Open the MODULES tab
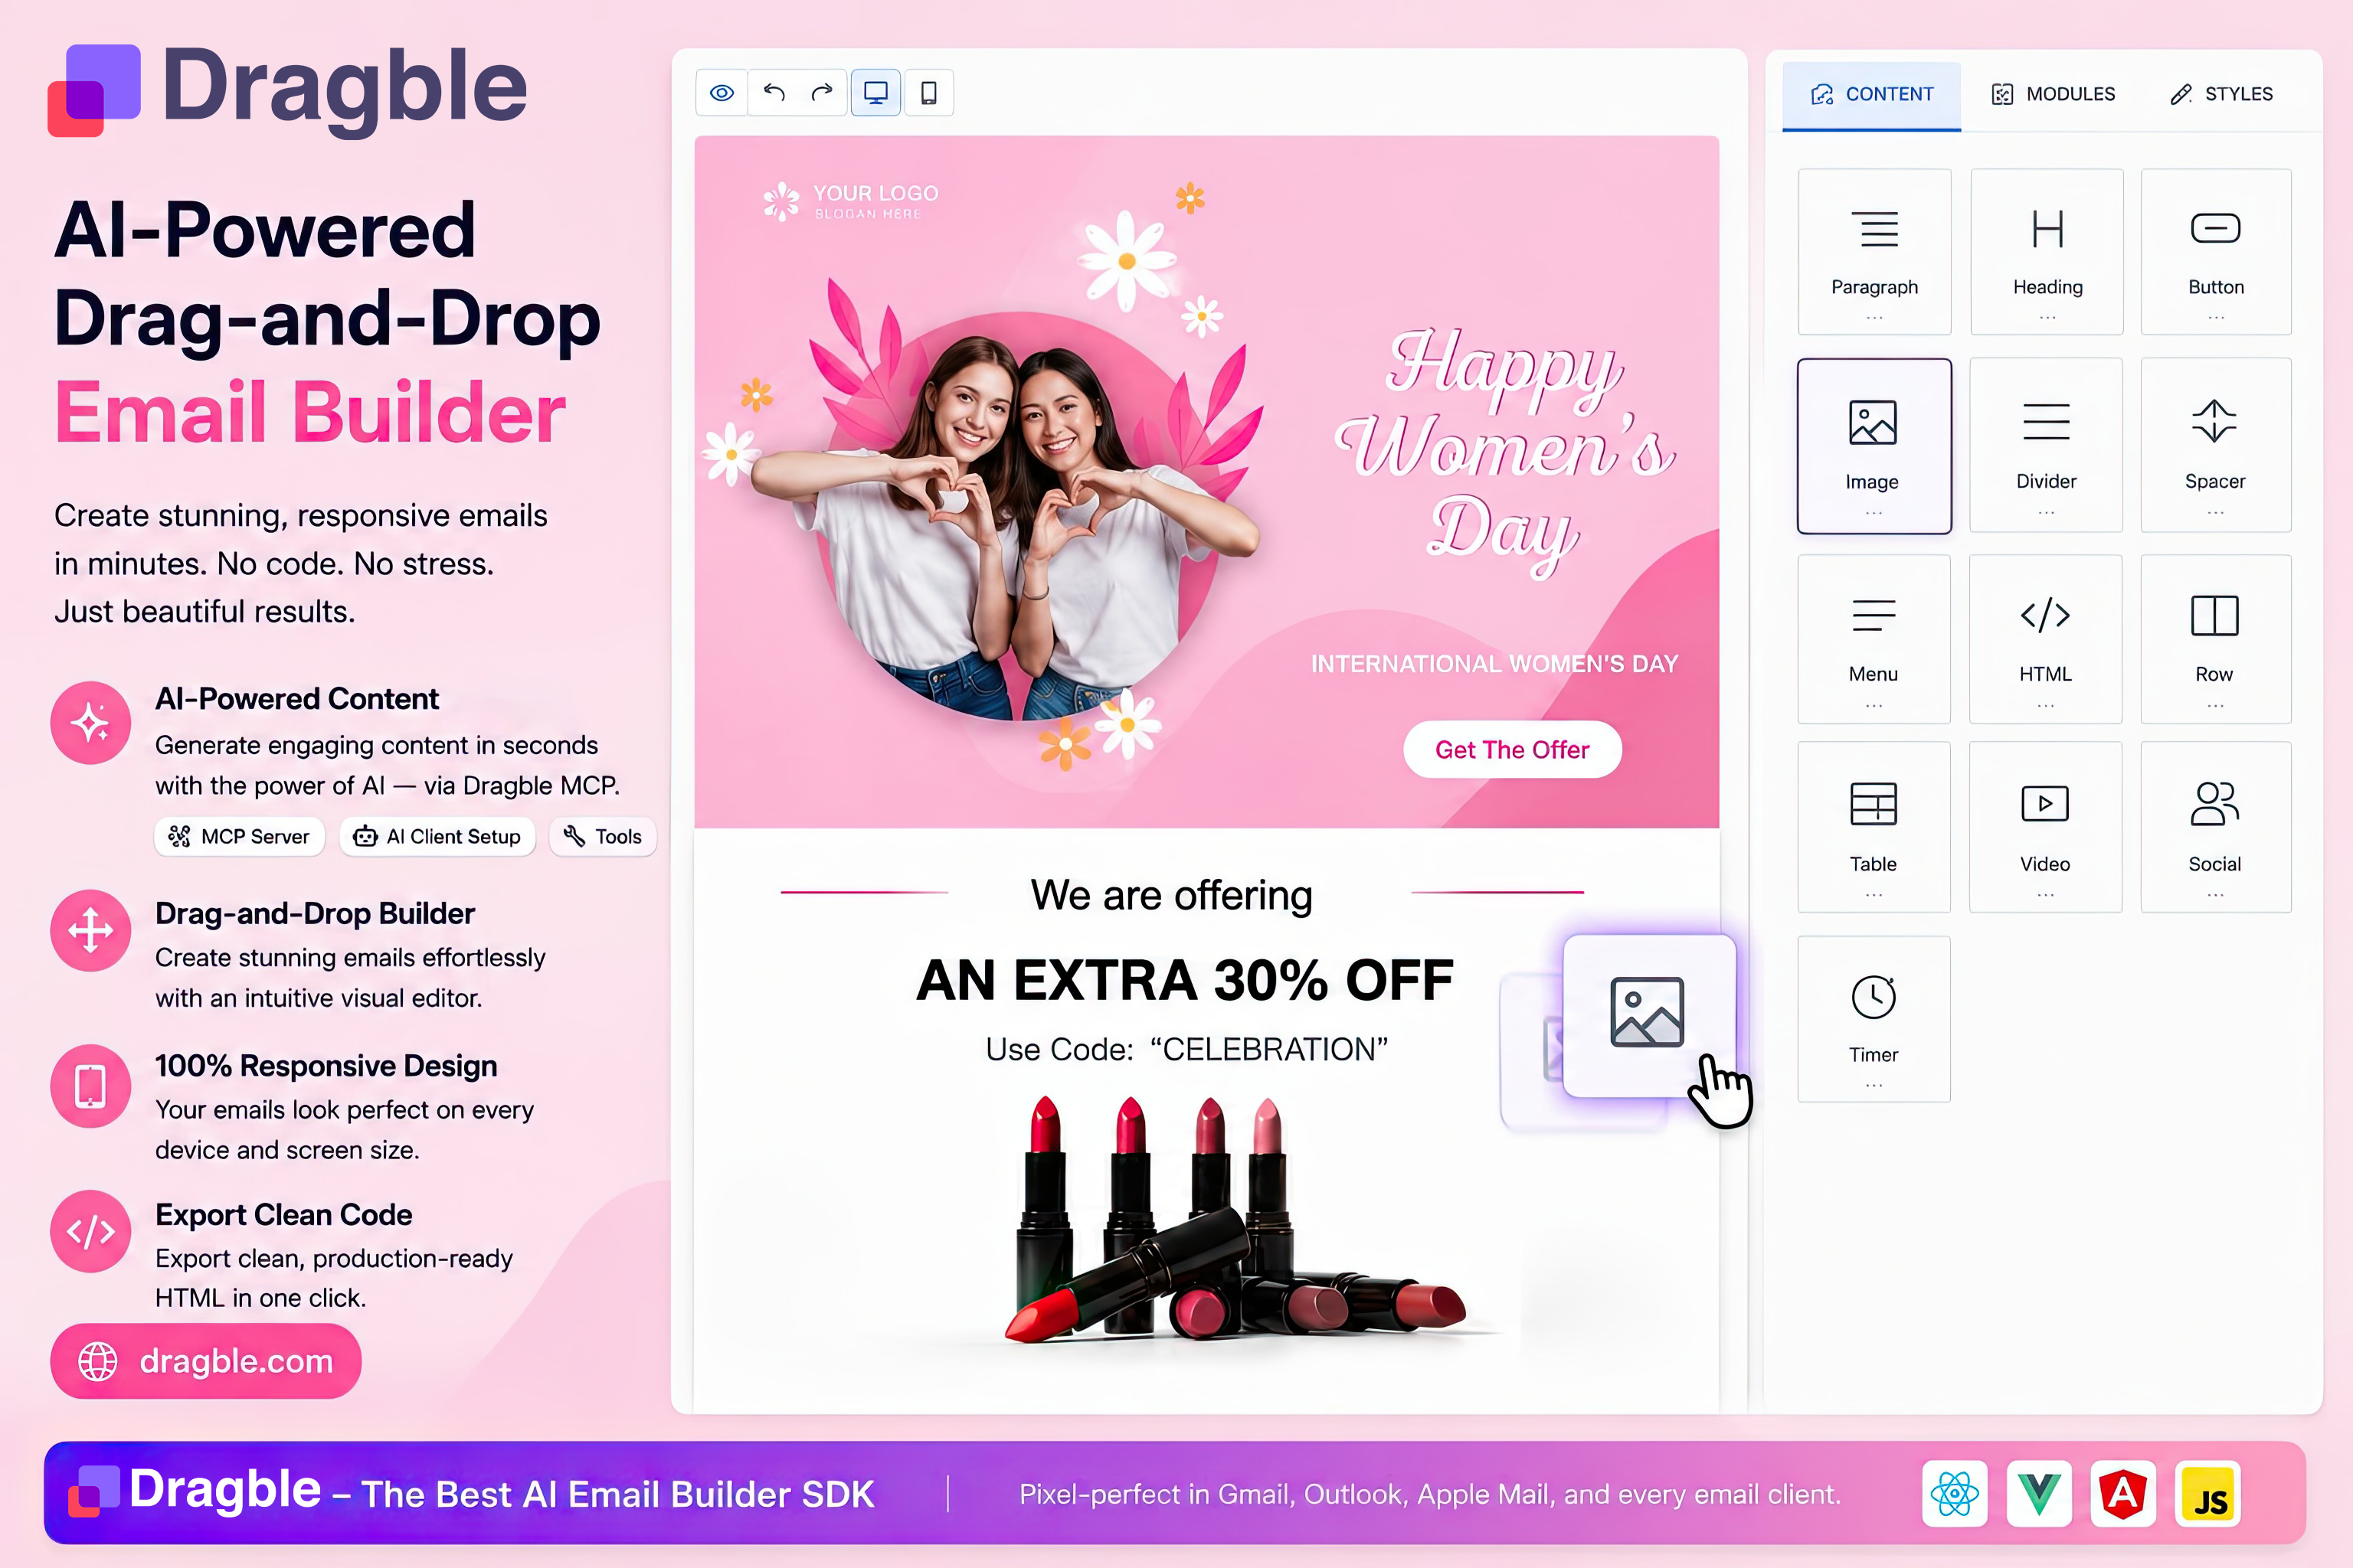Viewport: 2353px width, 1568px height. (x=2053, y=94)
